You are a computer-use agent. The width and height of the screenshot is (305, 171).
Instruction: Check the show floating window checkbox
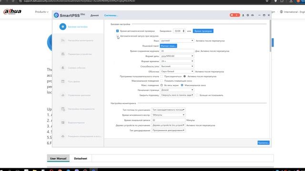(162, 81)
